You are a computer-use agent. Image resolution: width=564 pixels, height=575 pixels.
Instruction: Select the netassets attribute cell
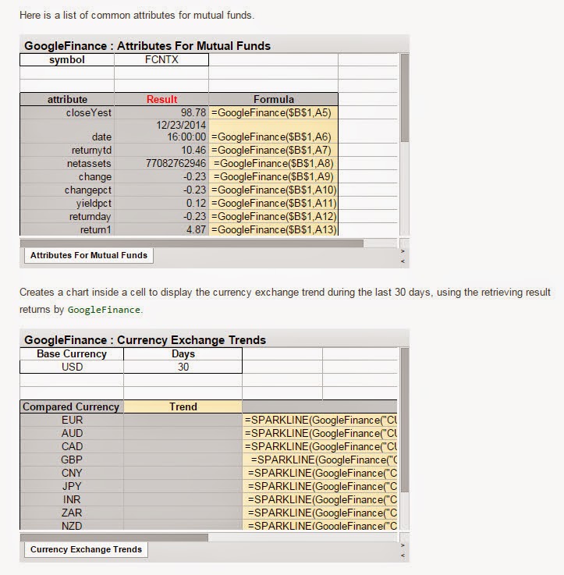(67, 163)
